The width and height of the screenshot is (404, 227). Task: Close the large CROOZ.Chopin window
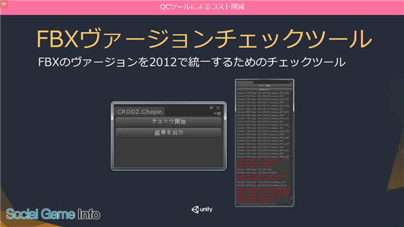(218, 108)
